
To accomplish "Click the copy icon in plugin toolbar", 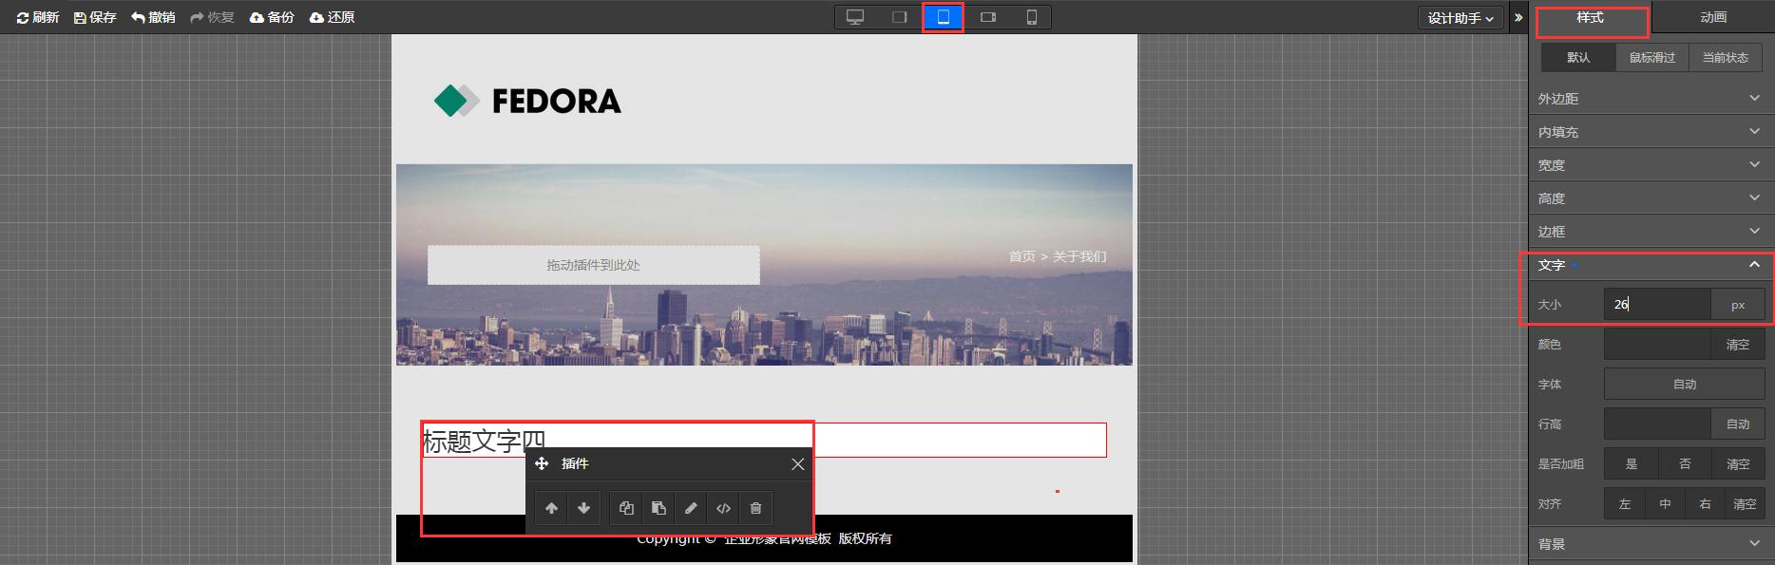I will tap(626, 508).
